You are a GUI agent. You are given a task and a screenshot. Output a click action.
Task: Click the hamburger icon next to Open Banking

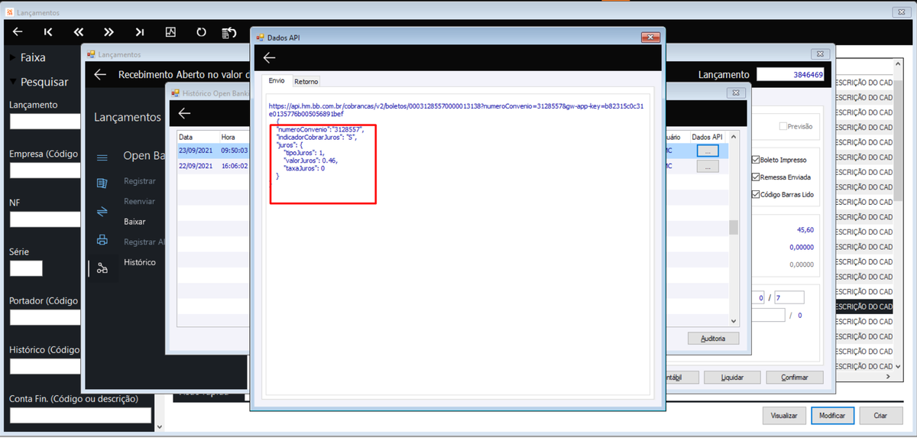[102, 157]
